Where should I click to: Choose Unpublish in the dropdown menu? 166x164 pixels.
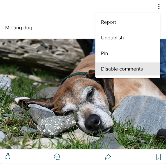(128, 38)
